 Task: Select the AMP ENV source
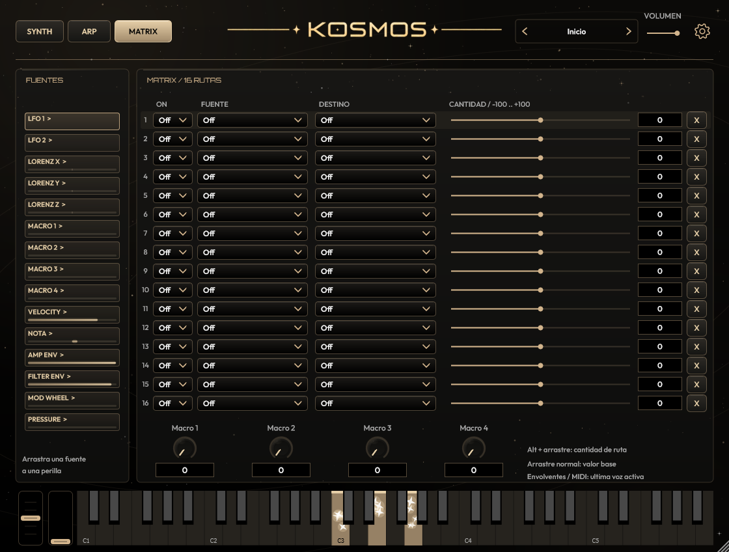coord(72,357)
